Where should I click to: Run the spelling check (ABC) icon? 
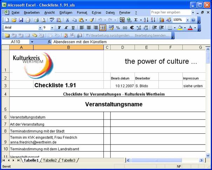52,20
